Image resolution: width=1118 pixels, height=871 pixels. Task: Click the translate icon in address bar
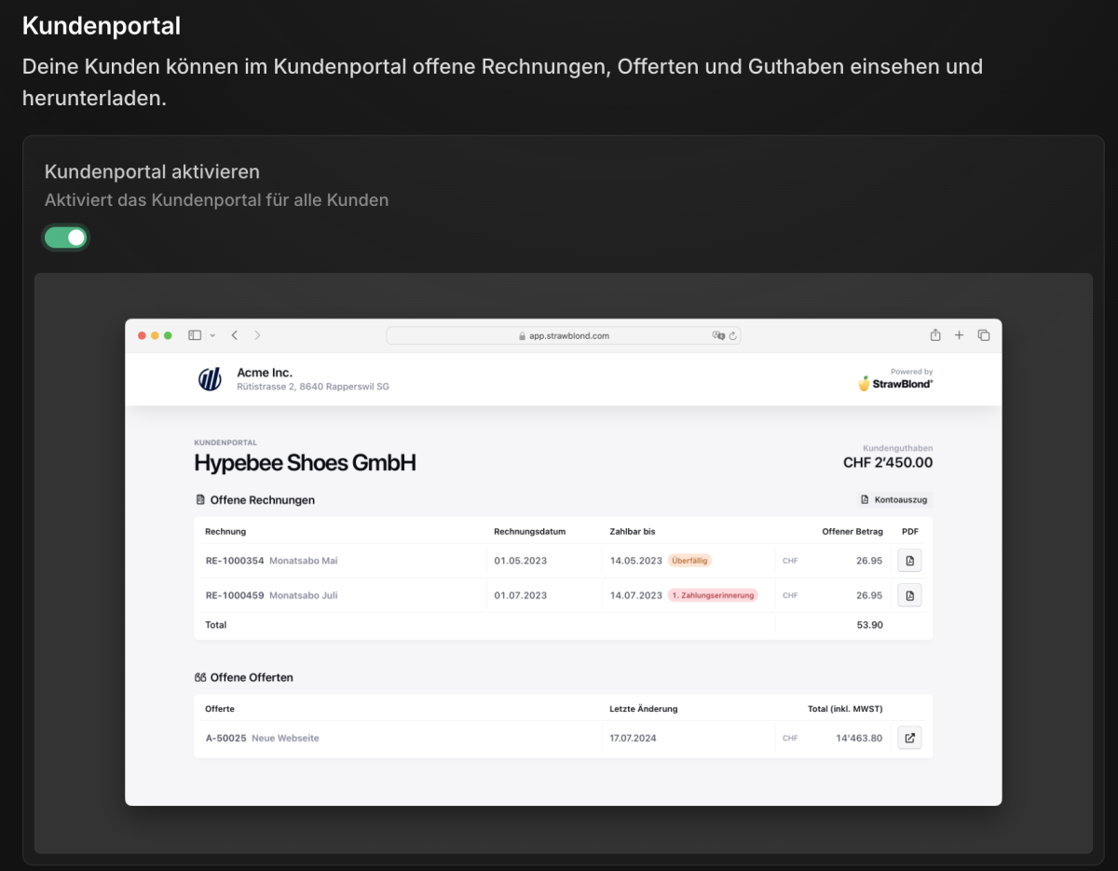pos(718,335)
